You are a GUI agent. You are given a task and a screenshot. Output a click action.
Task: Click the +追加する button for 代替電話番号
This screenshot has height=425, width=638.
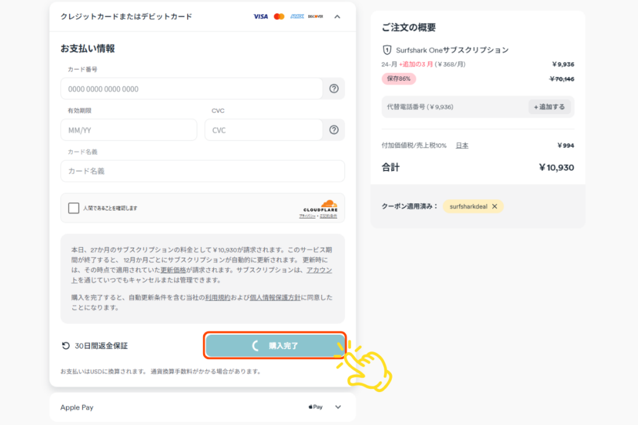click(x=549, y=107)
